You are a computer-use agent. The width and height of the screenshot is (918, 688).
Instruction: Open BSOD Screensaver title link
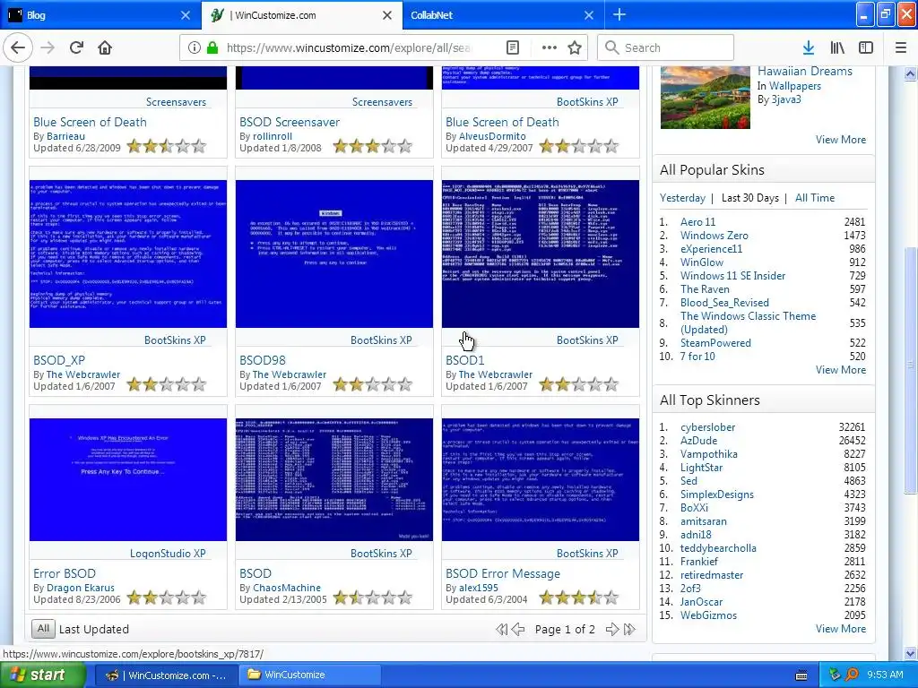pos(290,122)
